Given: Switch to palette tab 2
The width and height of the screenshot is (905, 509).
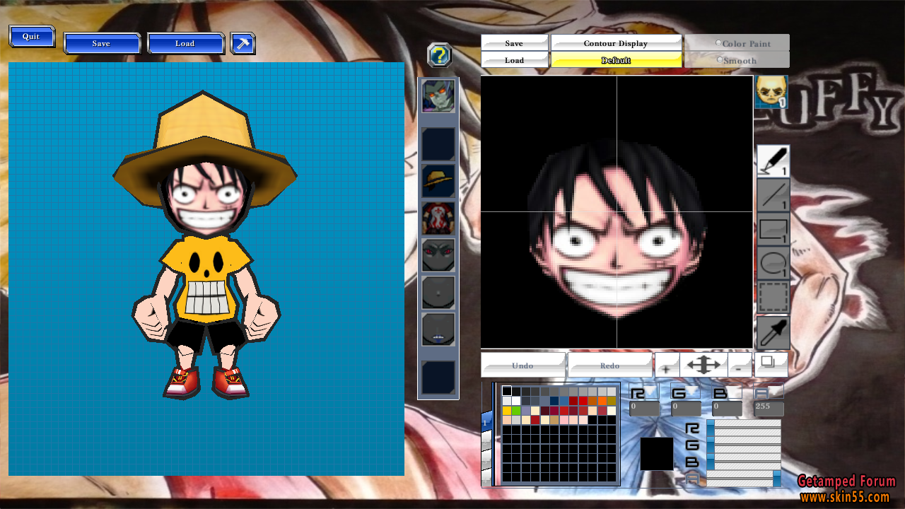Looking at the screenshot, I should pos(486,442).
